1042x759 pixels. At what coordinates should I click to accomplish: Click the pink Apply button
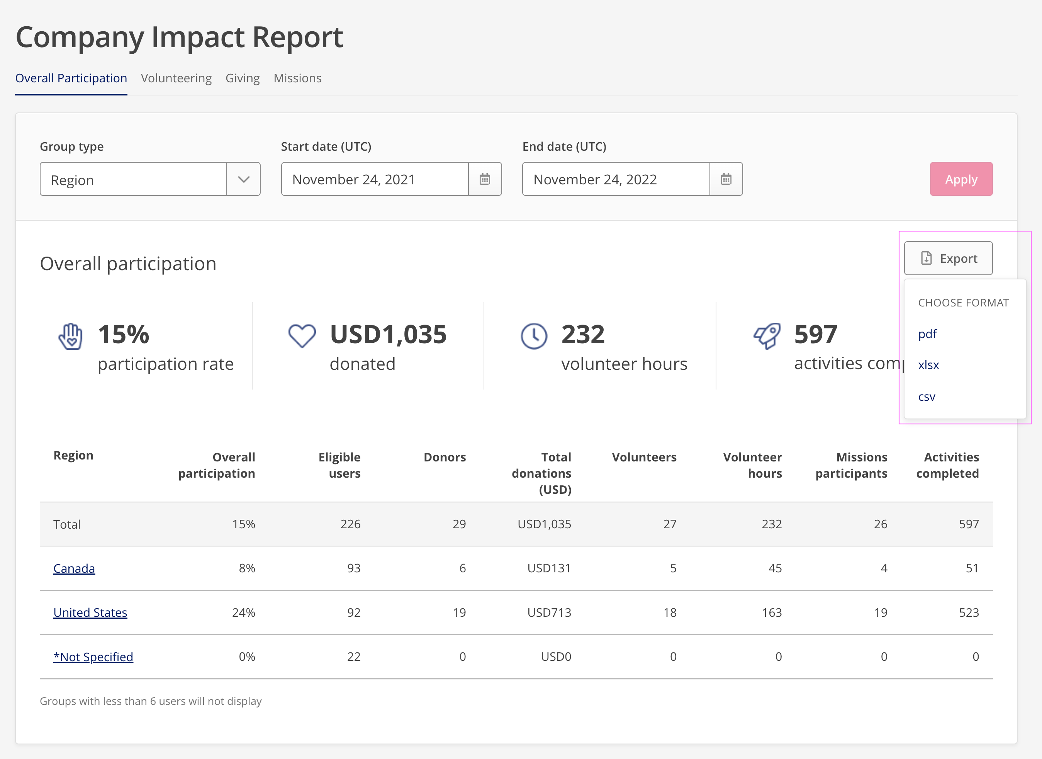(961, 179)
